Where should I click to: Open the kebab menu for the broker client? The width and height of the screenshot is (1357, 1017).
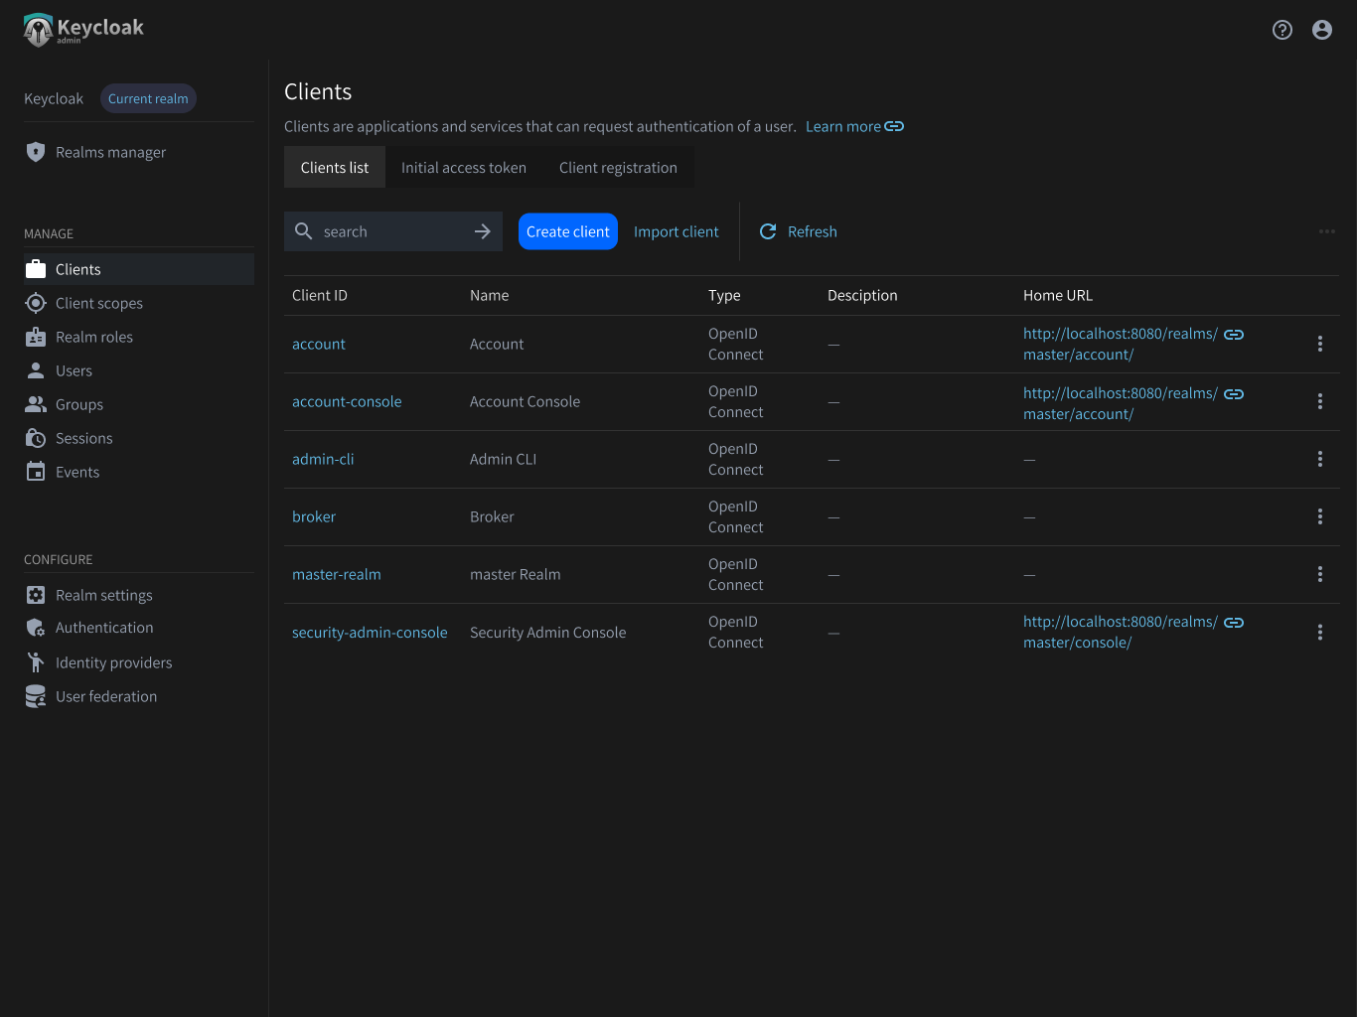1320,516
